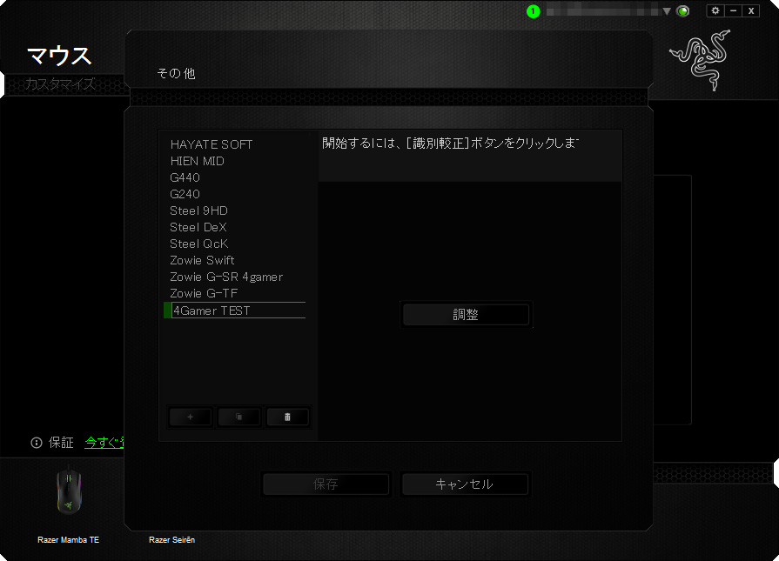Viewport: 779px width, 561px height.
Task: Open the account dropdown arrow
Action: (x=667, y=11)
